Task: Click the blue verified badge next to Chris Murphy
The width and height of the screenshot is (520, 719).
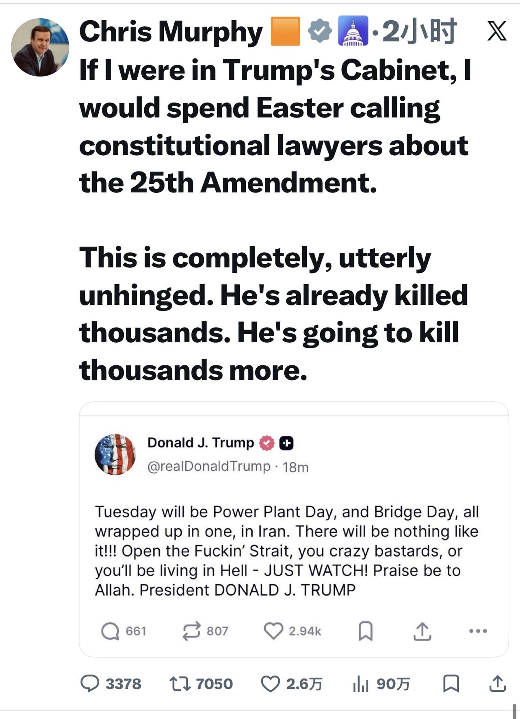Action: (x=320, y=31)
